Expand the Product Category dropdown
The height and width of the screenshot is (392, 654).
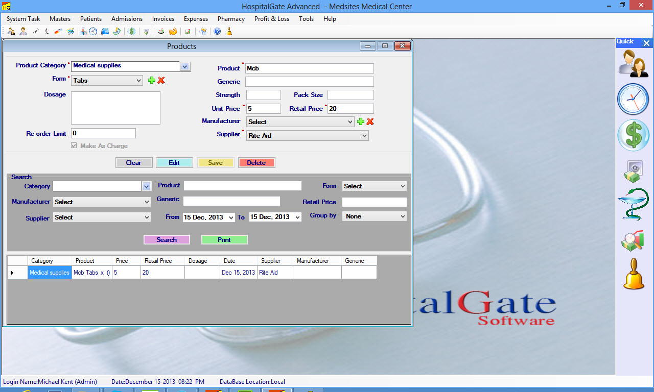[x=185, y=66]
